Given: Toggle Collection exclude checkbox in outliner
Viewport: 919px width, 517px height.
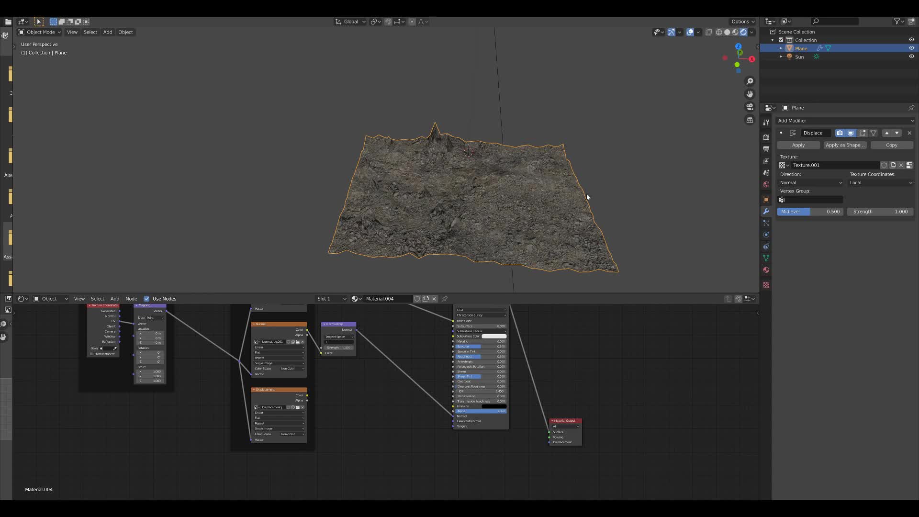Looking at the screenshot, I should click(781, 40).
